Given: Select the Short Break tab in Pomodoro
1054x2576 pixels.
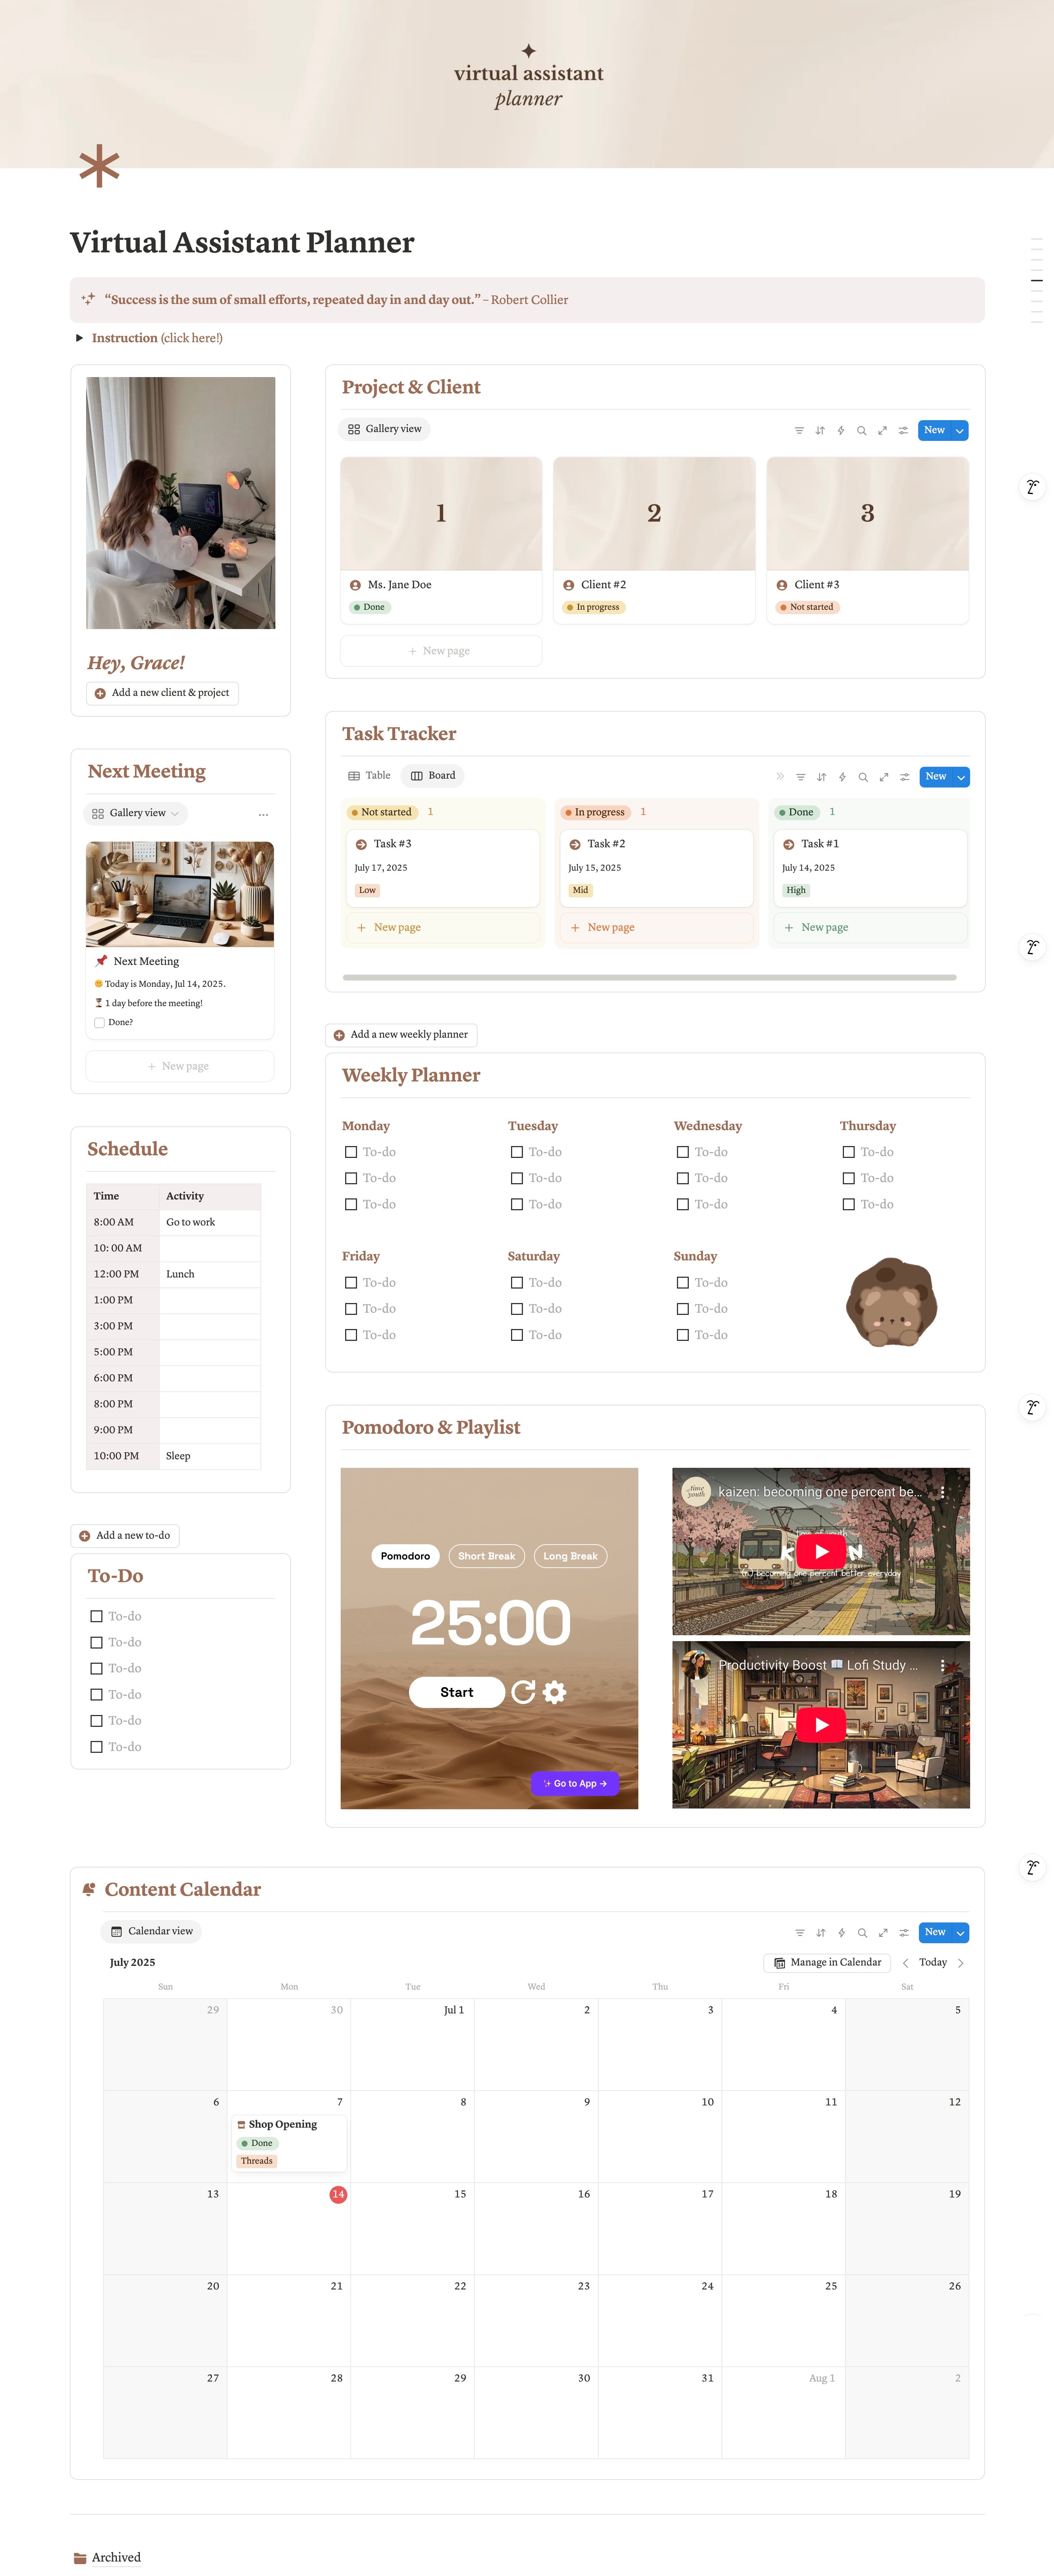Looking at the screenshot, I should pyautogui.click(x=486, y=1556).
